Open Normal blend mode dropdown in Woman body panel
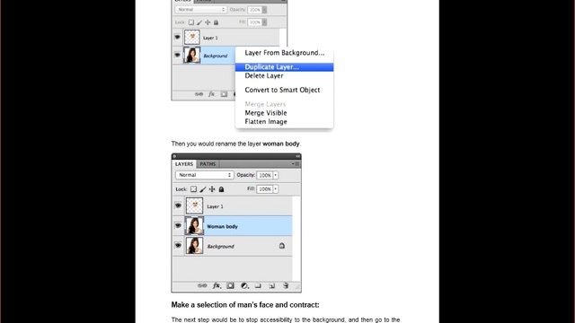Image resolution: width=575 pixels, height=323 pixels. 204,175
